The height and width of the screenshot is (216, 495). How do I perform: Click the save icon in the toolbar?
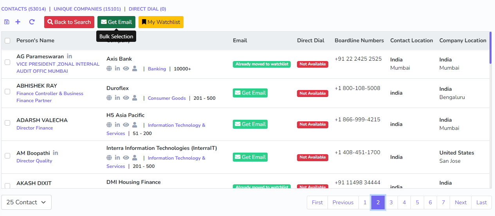[x=7, y=22]
